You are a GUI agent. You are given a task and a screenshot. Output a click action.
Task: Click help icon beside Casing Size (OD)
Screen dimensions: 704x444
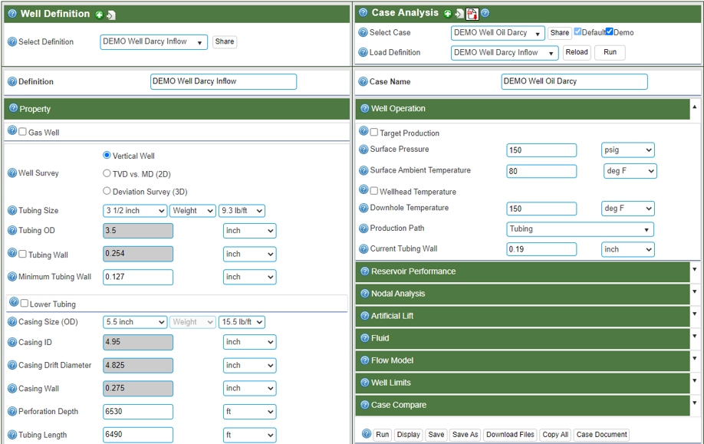click(x=12, y=322)
